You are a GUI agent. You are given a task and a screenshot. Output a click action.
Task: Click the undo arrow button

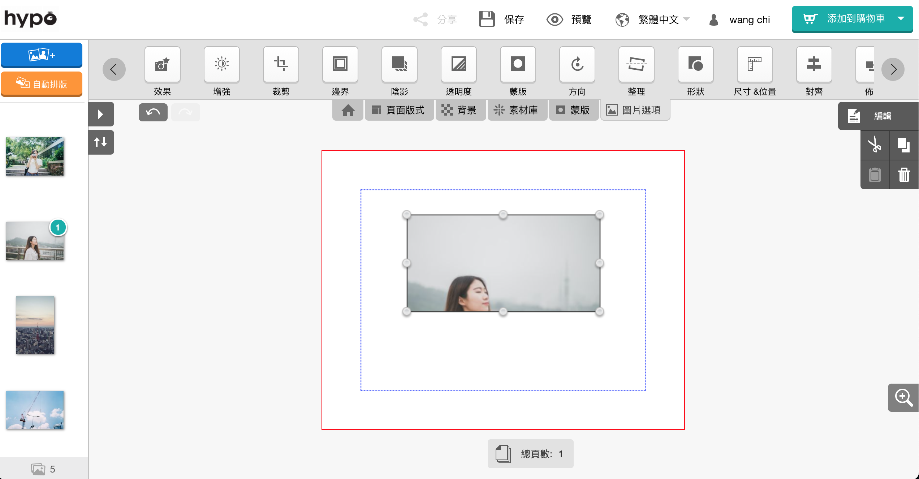tap(153, 112)
